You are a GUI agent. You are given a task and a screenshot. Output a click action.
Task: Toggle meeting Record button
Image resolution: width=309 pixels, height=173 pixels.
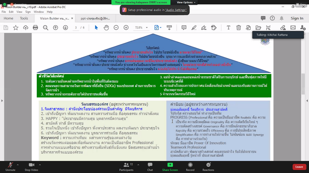190,167
